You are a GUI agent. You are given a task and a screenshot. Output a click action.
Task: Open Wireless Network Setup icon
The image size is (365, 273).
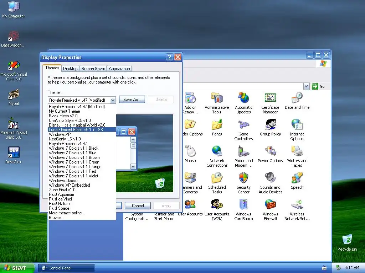point(297,210)
